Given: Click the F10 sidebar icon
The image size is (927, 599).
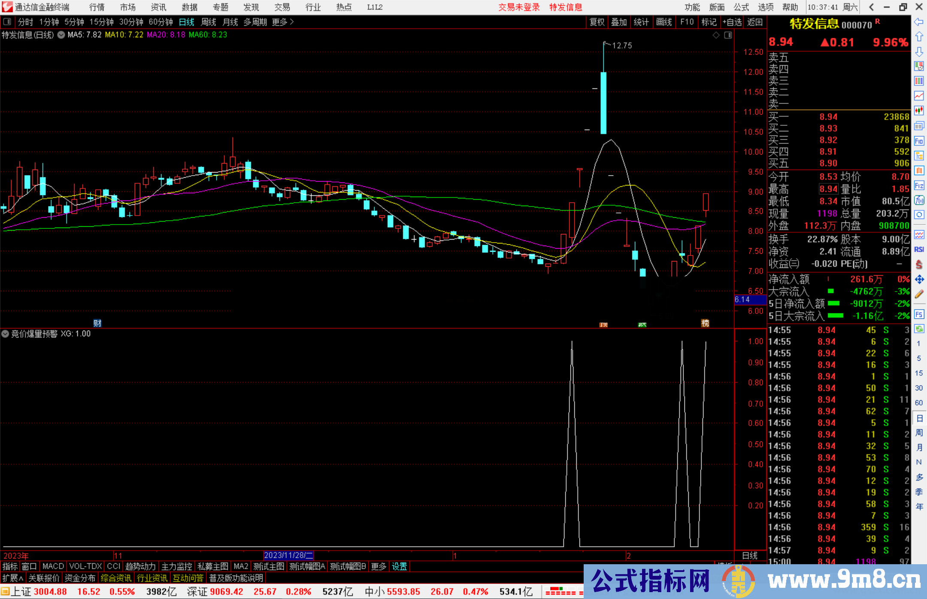Looking at the screenshot, I should (x=919, y=141).
